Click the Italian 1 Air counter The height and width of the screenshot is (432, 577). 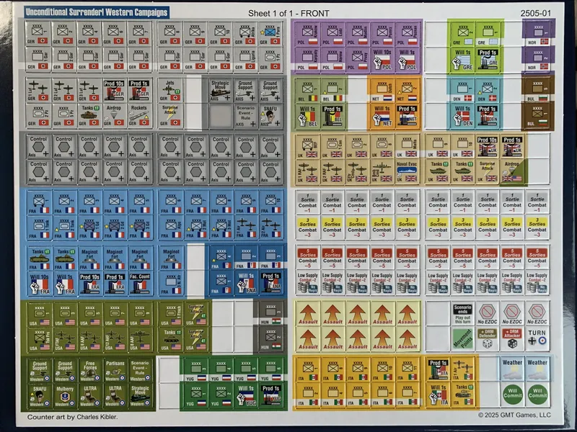pos(463,369)
